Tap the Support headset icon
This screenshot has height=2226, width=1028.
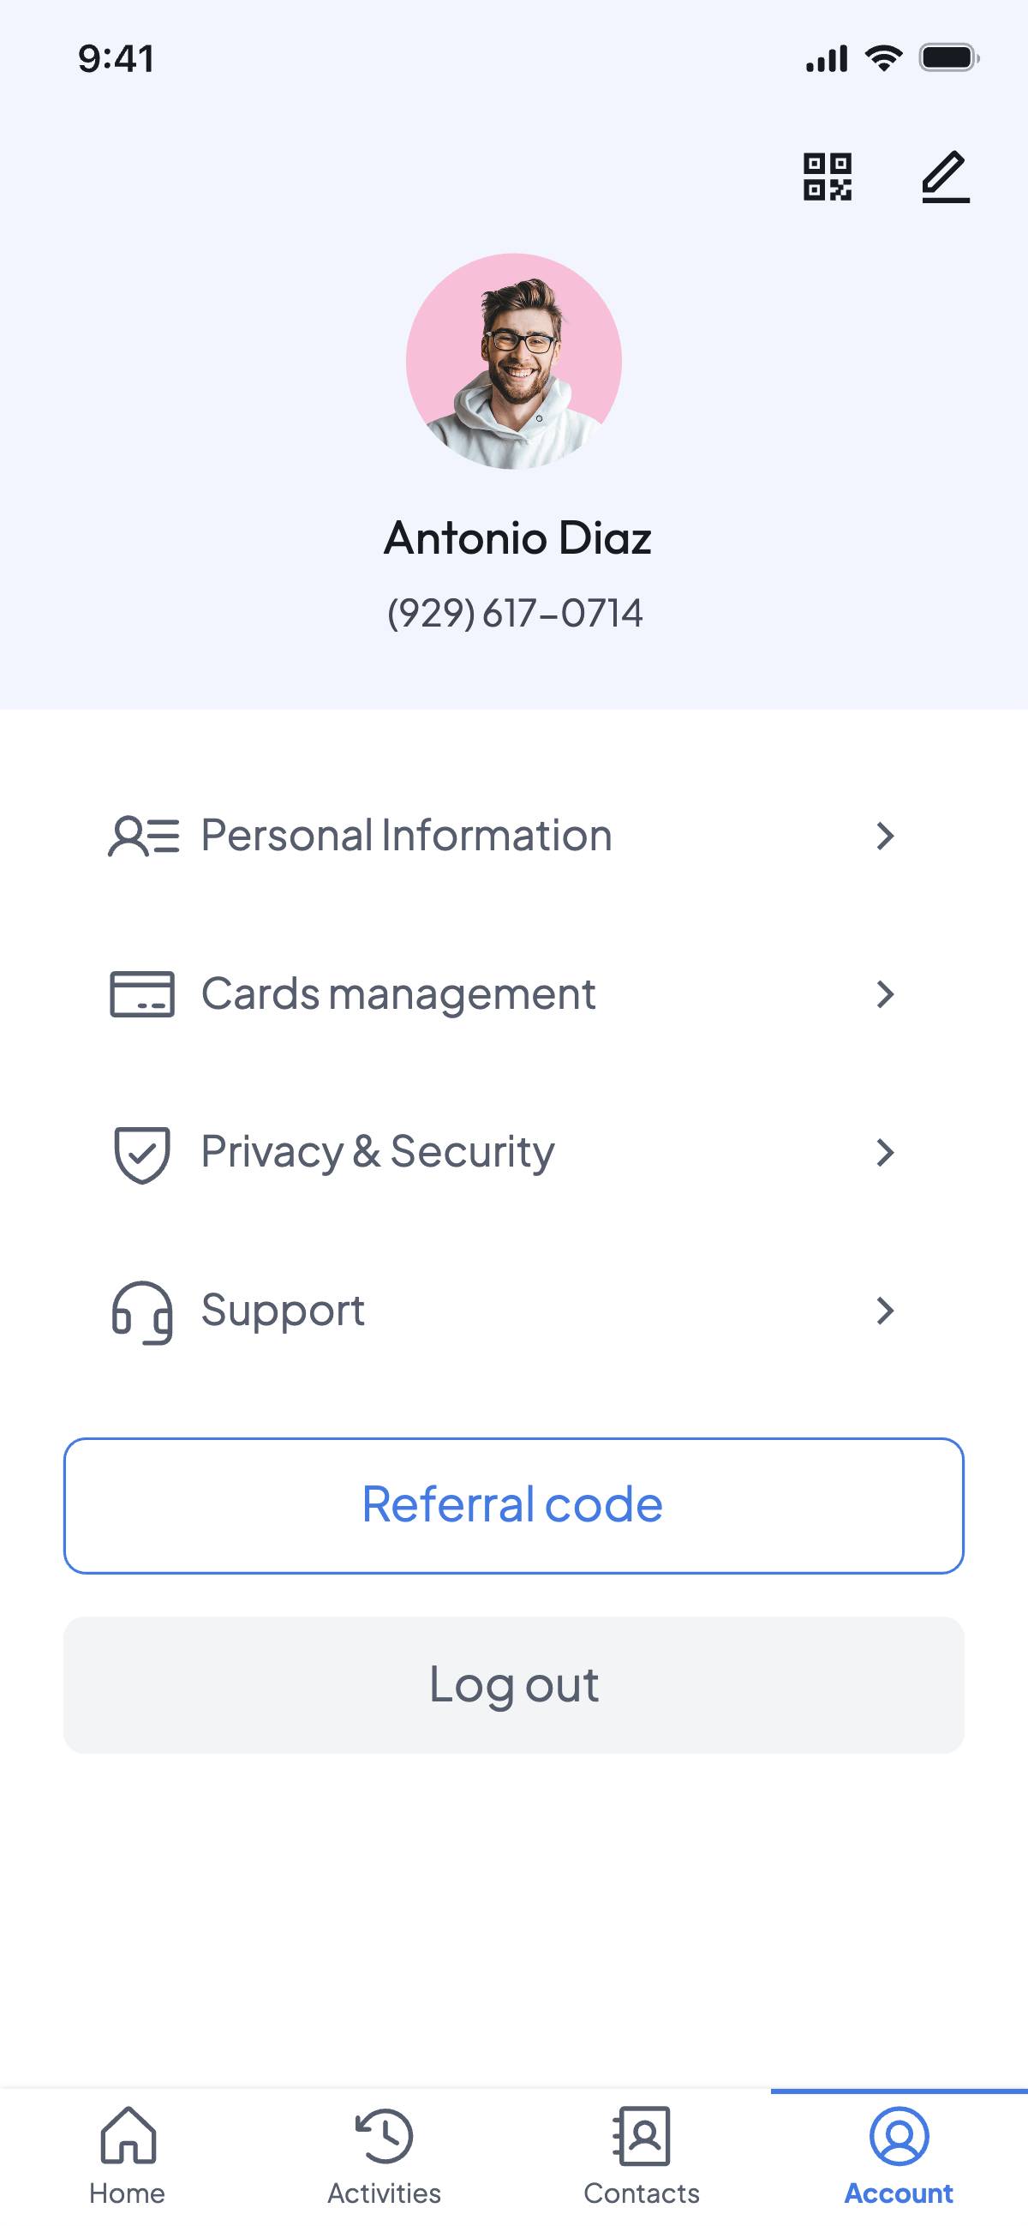pos(142,1311)
